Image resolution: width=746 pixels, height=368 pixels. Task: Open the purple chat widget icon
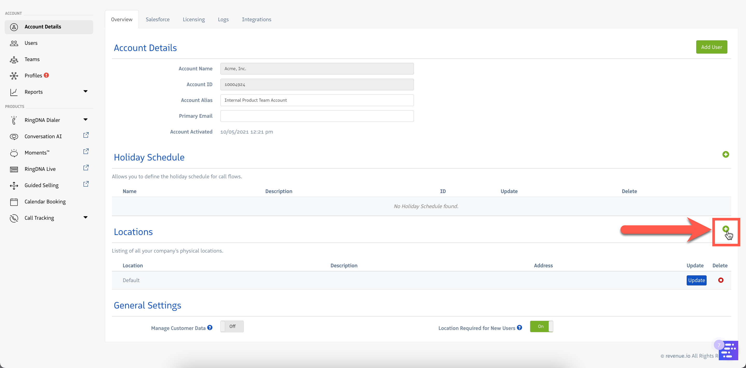click(x=729, y=350)
